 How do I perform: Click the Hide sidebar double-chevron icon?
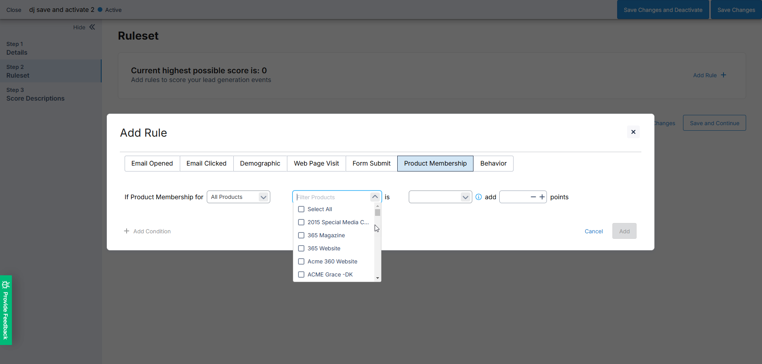[x=92, y=27]
